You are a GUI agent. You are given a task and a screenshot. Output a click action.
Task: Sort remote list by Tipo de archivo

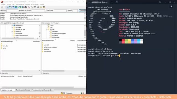(81, 40)
